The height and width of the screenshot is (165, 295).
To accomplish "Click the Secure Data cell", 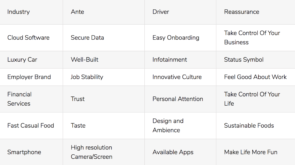I will [x=87, y=38].
